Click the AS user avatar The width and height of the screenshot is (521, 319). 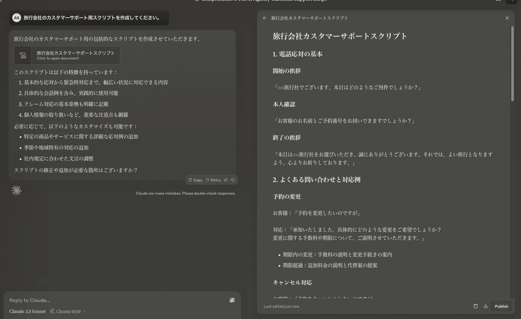(x=16, y=18)
